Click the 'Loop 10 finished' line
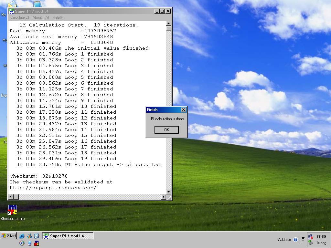This screenshot has width=331, height=248. (66, 106)
